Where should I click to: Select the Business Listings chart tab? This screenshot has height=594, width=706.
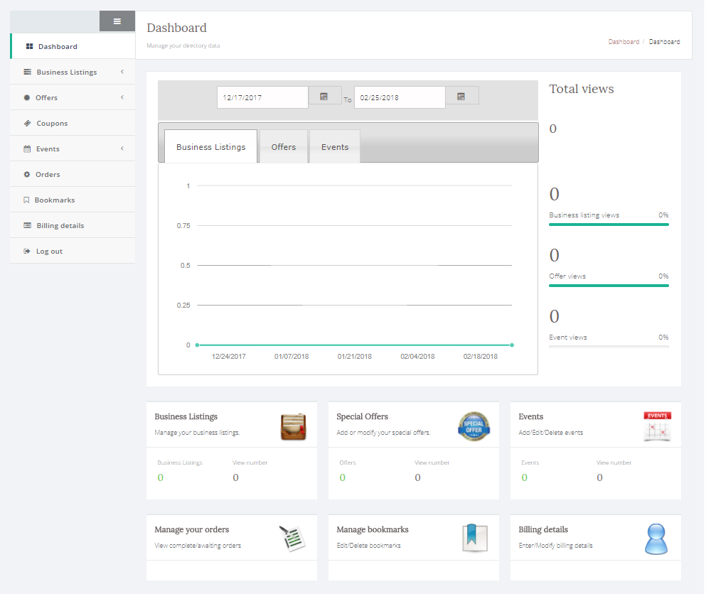coord(211,147)
